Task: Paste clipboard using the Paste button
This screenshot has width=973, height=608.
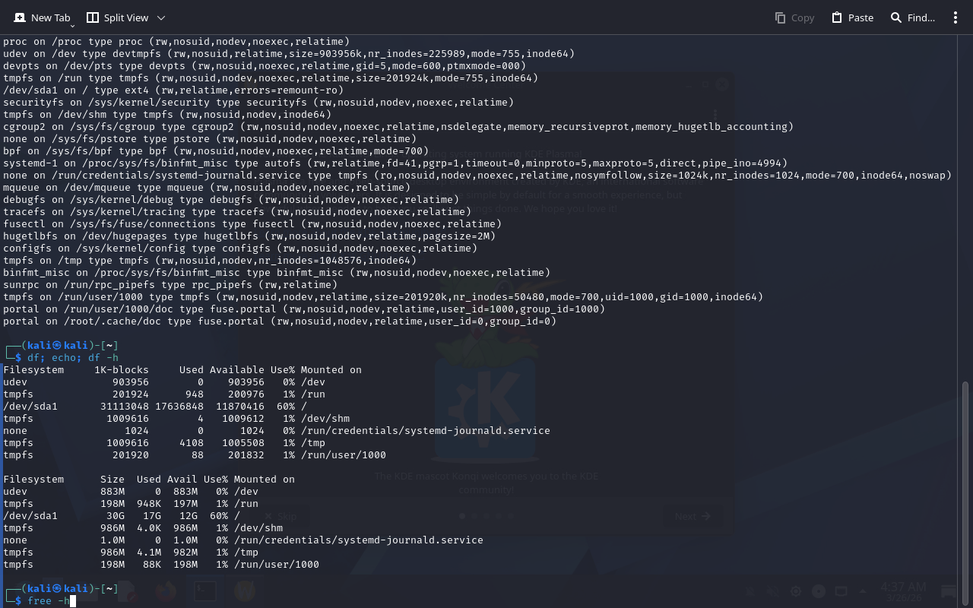Action: 852,17
